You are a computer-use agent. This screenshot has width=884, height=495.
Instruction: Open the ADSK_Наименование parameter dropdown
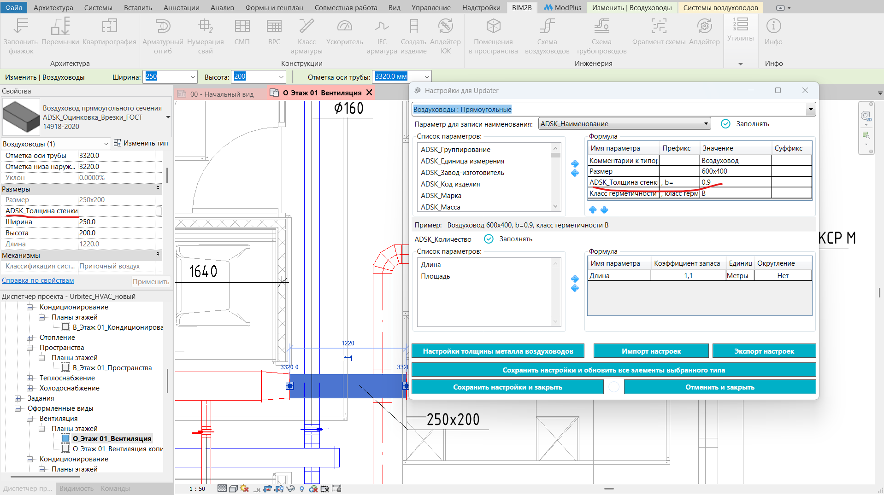click(x=706, y=124)
